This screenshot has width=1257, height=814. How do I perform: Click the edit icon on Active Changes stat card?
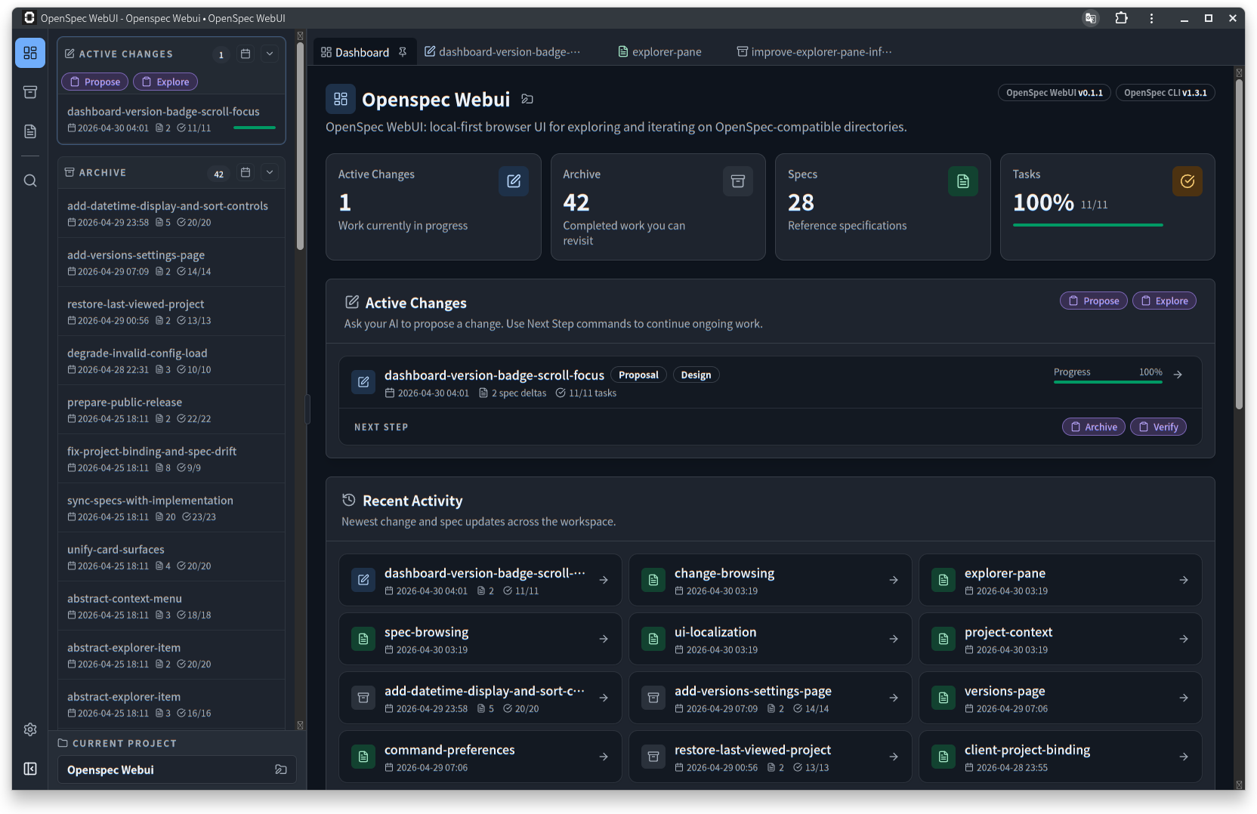[514, 181]
